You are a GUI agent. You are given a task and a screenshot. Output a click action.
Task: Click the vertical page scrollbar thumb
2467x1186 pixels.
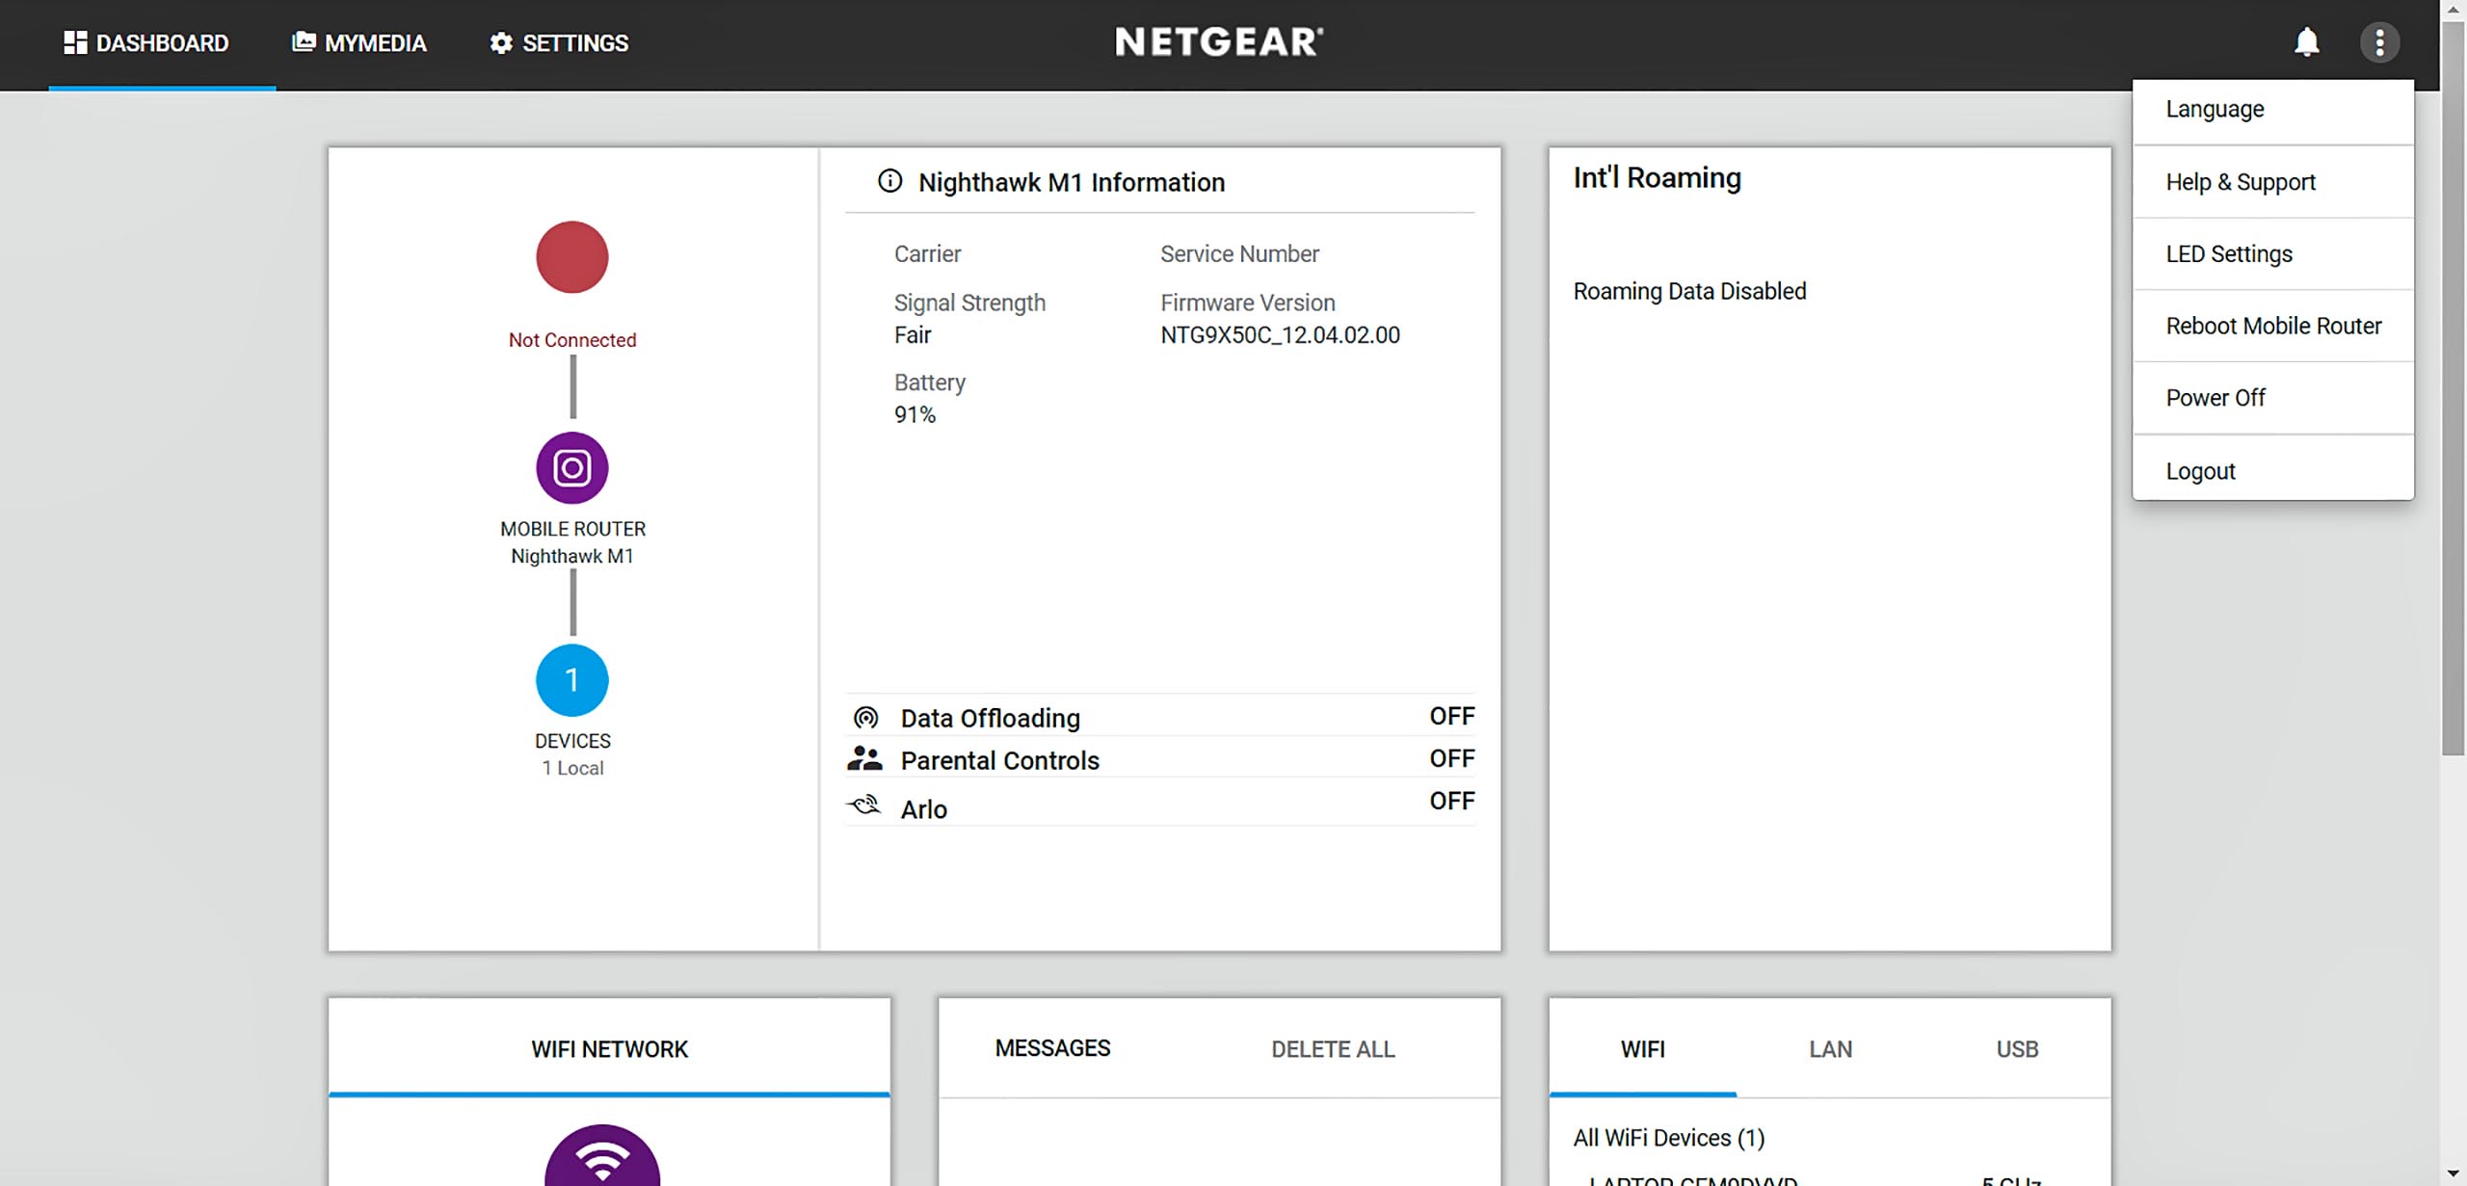click(2454, 386)
